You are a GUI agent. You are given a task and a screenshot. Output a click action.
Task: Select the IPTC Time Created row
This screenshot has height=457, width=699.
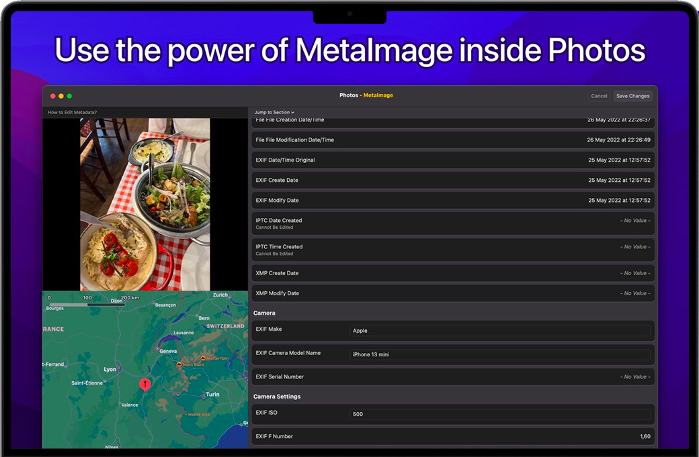tap(453, 250)
